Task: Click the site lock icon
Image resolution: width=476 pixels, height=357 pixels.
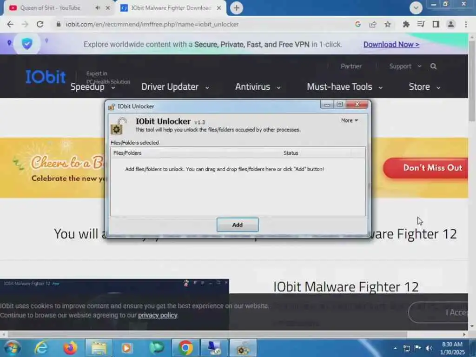Action: [58, 24]
